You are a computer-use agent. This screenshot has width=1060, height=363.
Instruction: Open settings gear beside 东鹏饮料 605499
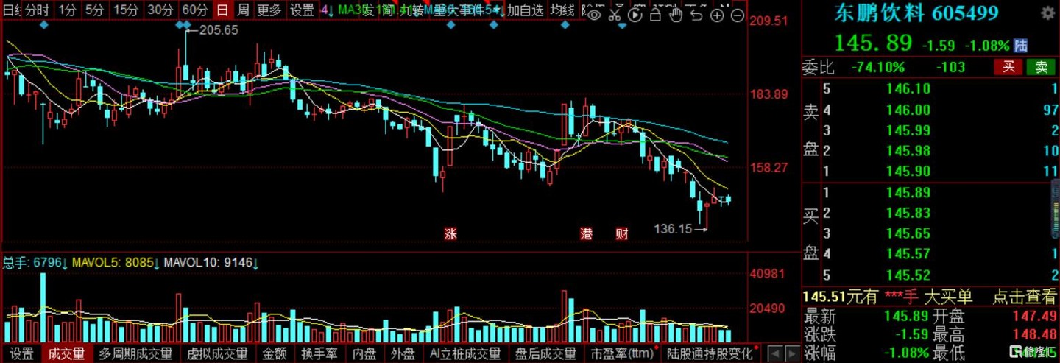click(x=1047, y=13)
